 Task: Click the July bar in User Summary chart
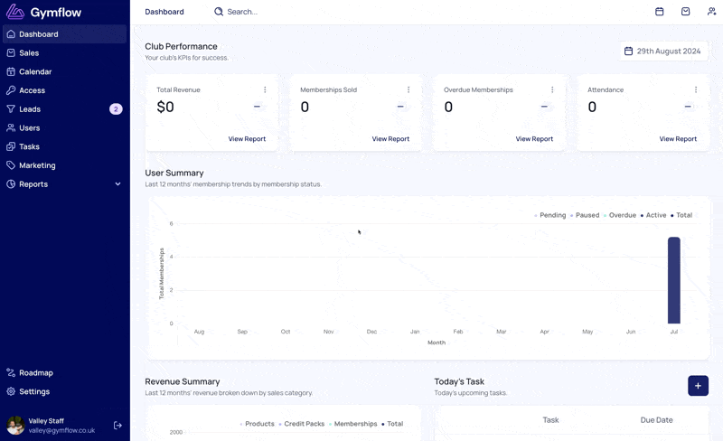(x=673, y=280)
